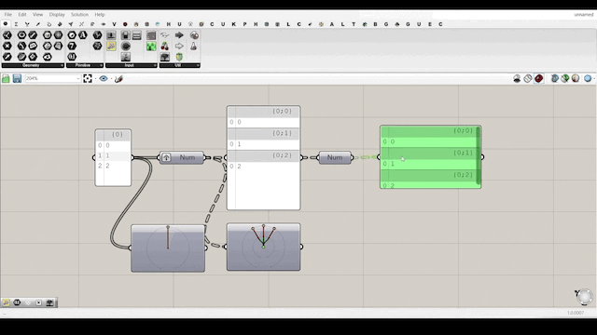Expand the Input panel dropdown bar
Screen dimensions: 597x335
click(x=132, y=65)
